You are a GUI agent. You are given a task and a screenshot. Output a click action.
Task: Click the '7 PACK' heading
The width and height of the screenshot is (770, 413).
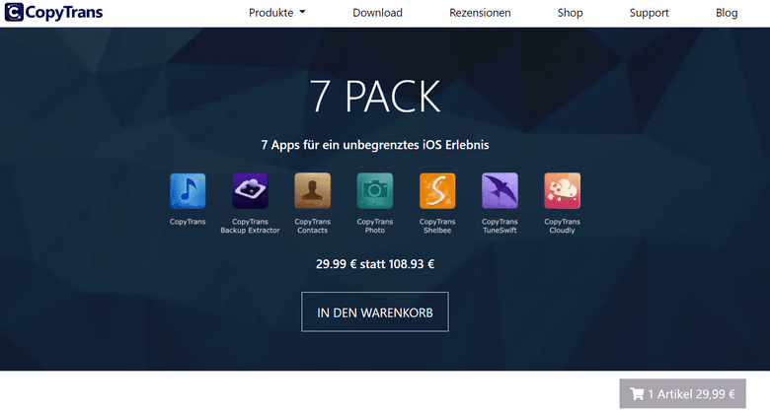coord(375,97)
